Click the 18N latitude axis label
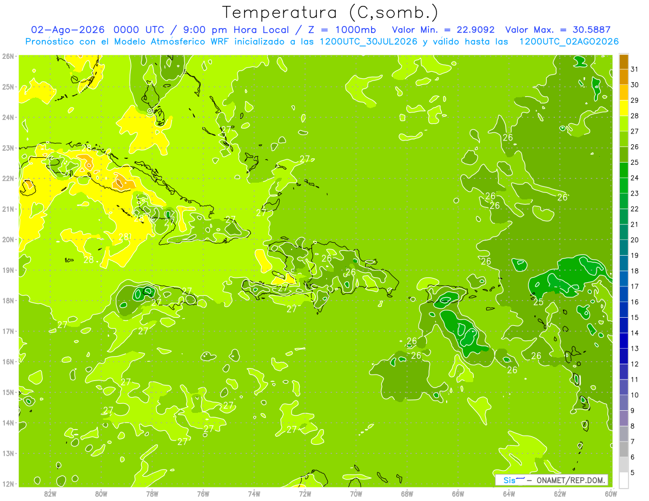This screenshot has height=501, width=649. (x=8, y=300)
